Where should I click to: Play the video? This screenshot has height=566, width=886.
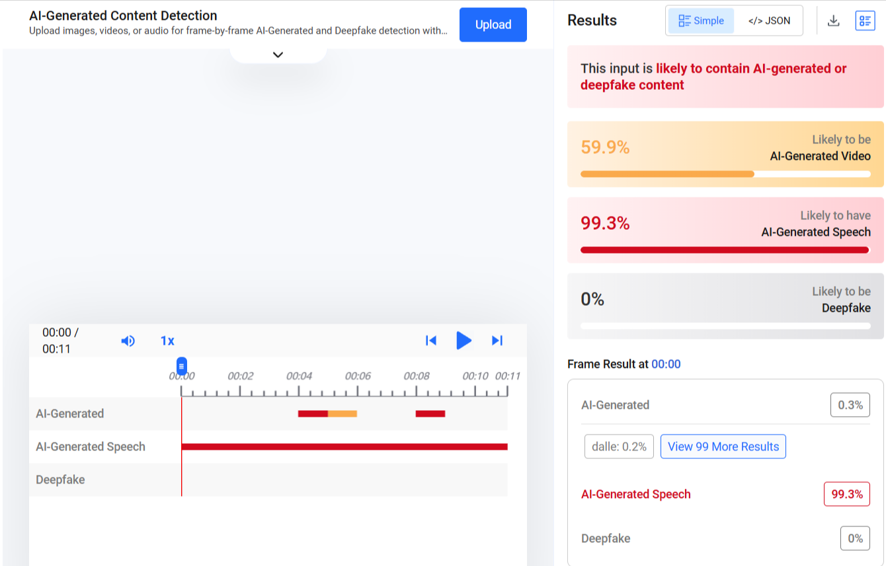[x=464, y=341]
